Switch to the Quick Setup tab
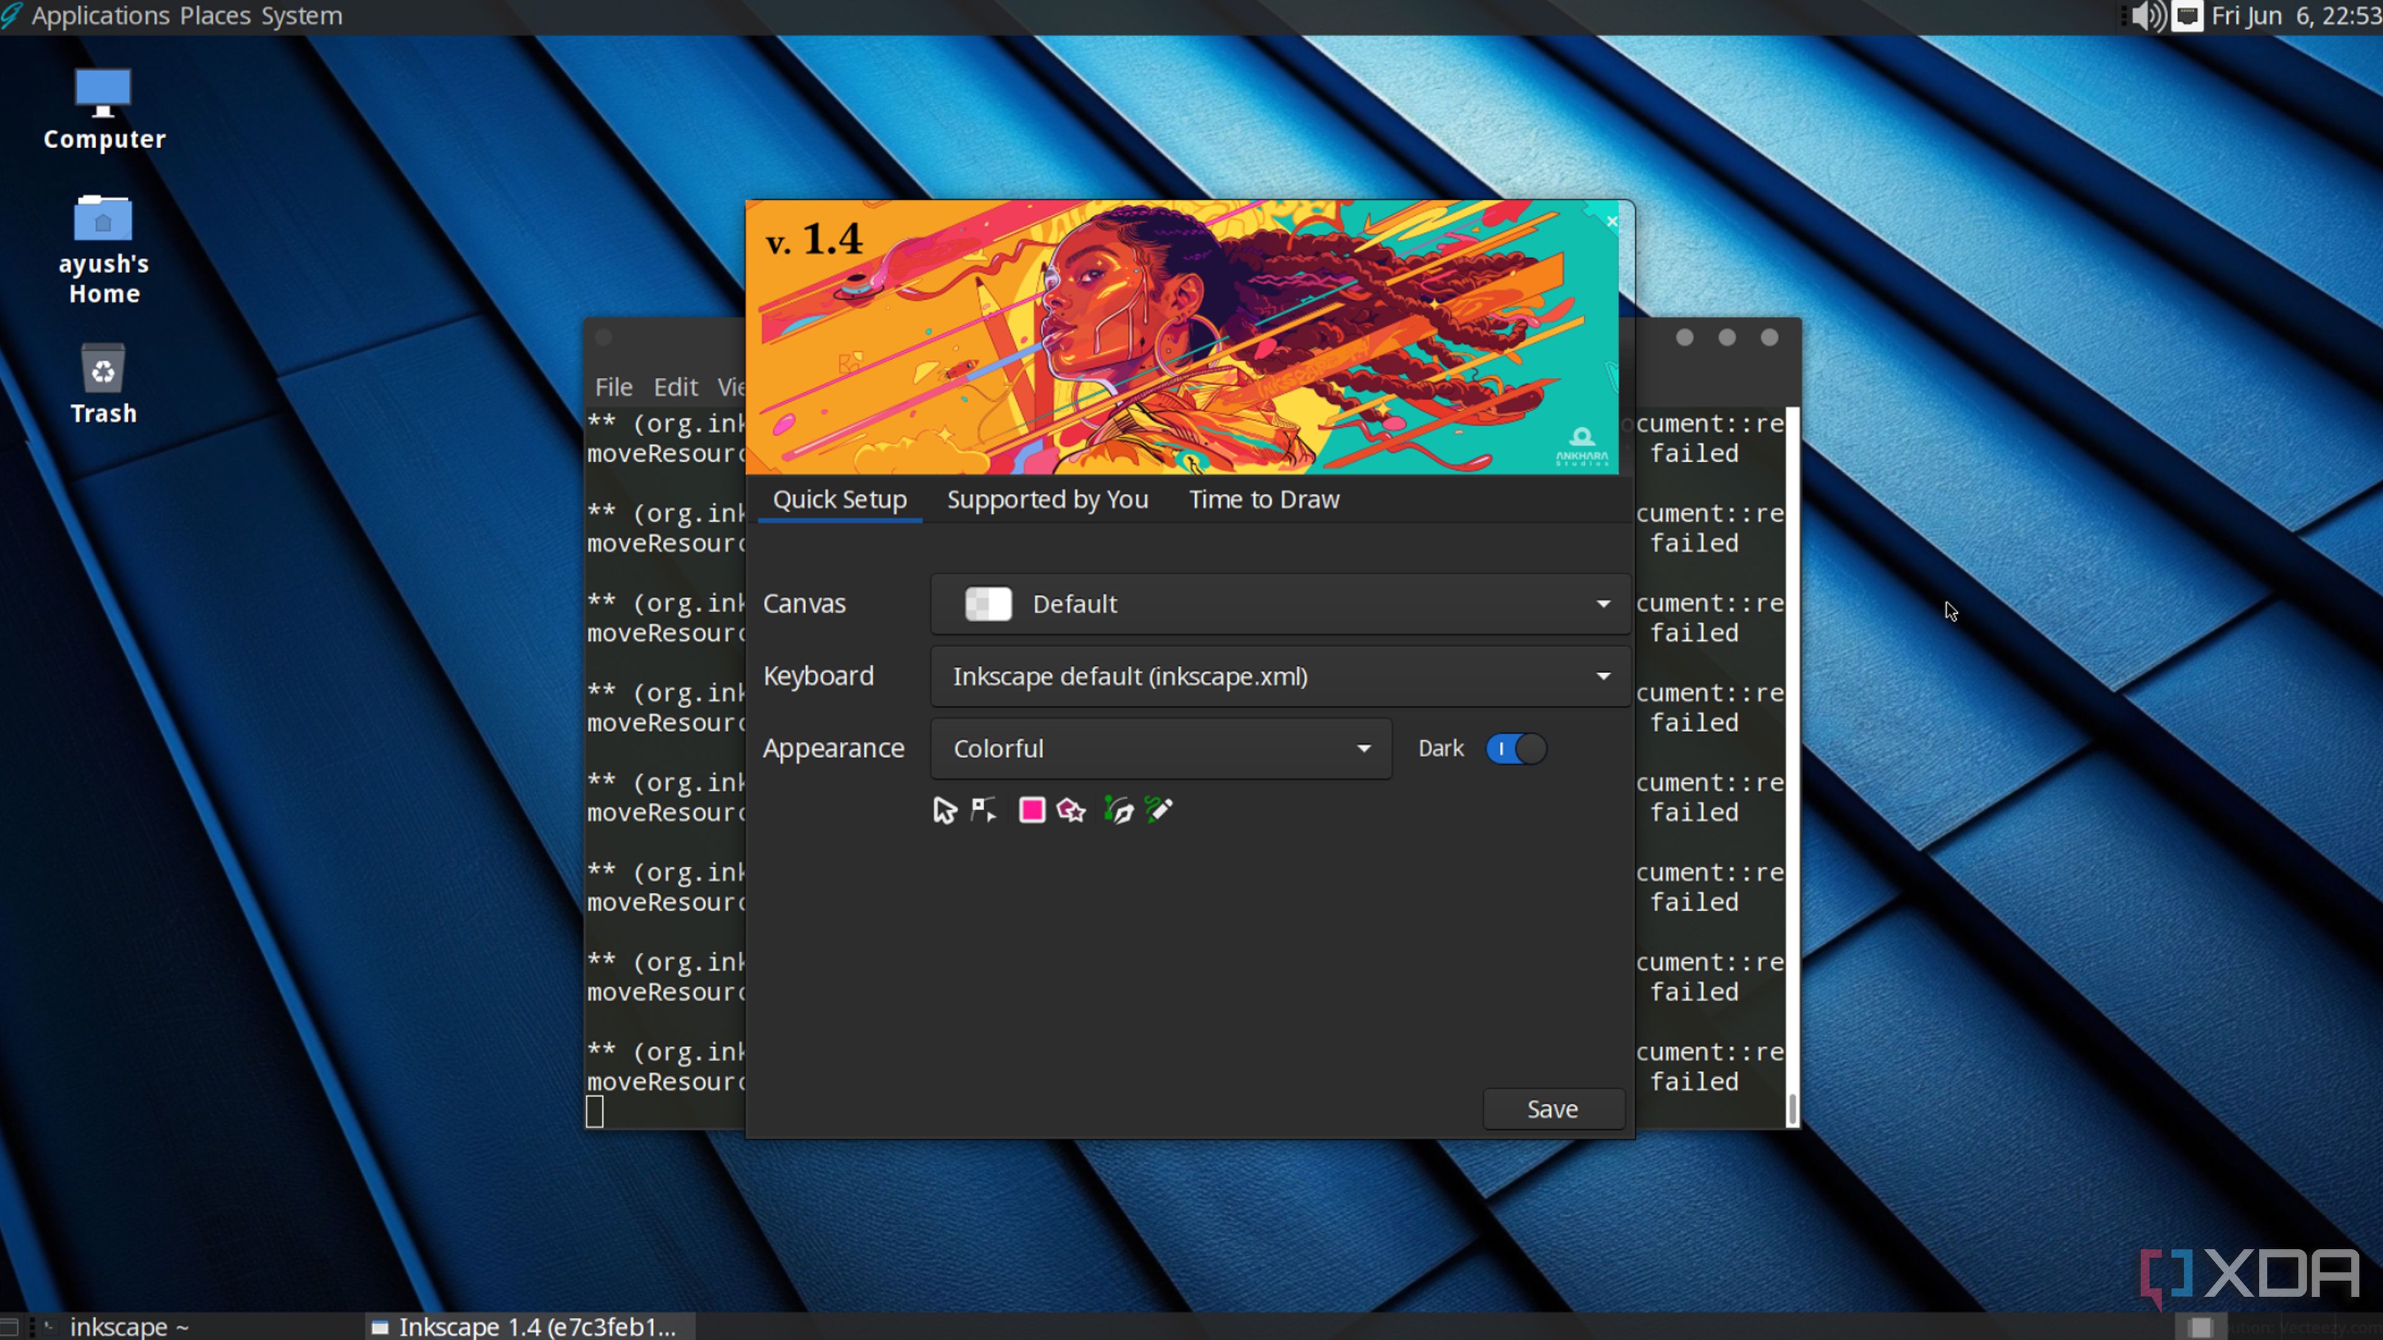Screen dimensions: 2383x1340 click(839, 499)
